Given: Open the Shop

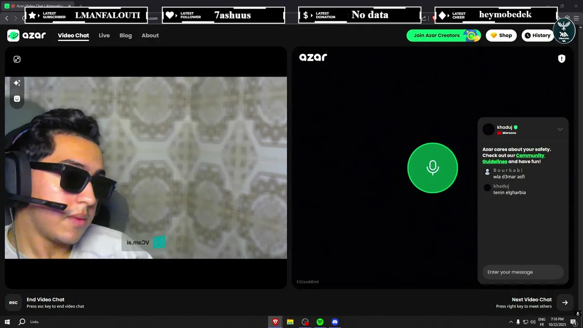Looking at the screenshot, I should pos(501,36).
